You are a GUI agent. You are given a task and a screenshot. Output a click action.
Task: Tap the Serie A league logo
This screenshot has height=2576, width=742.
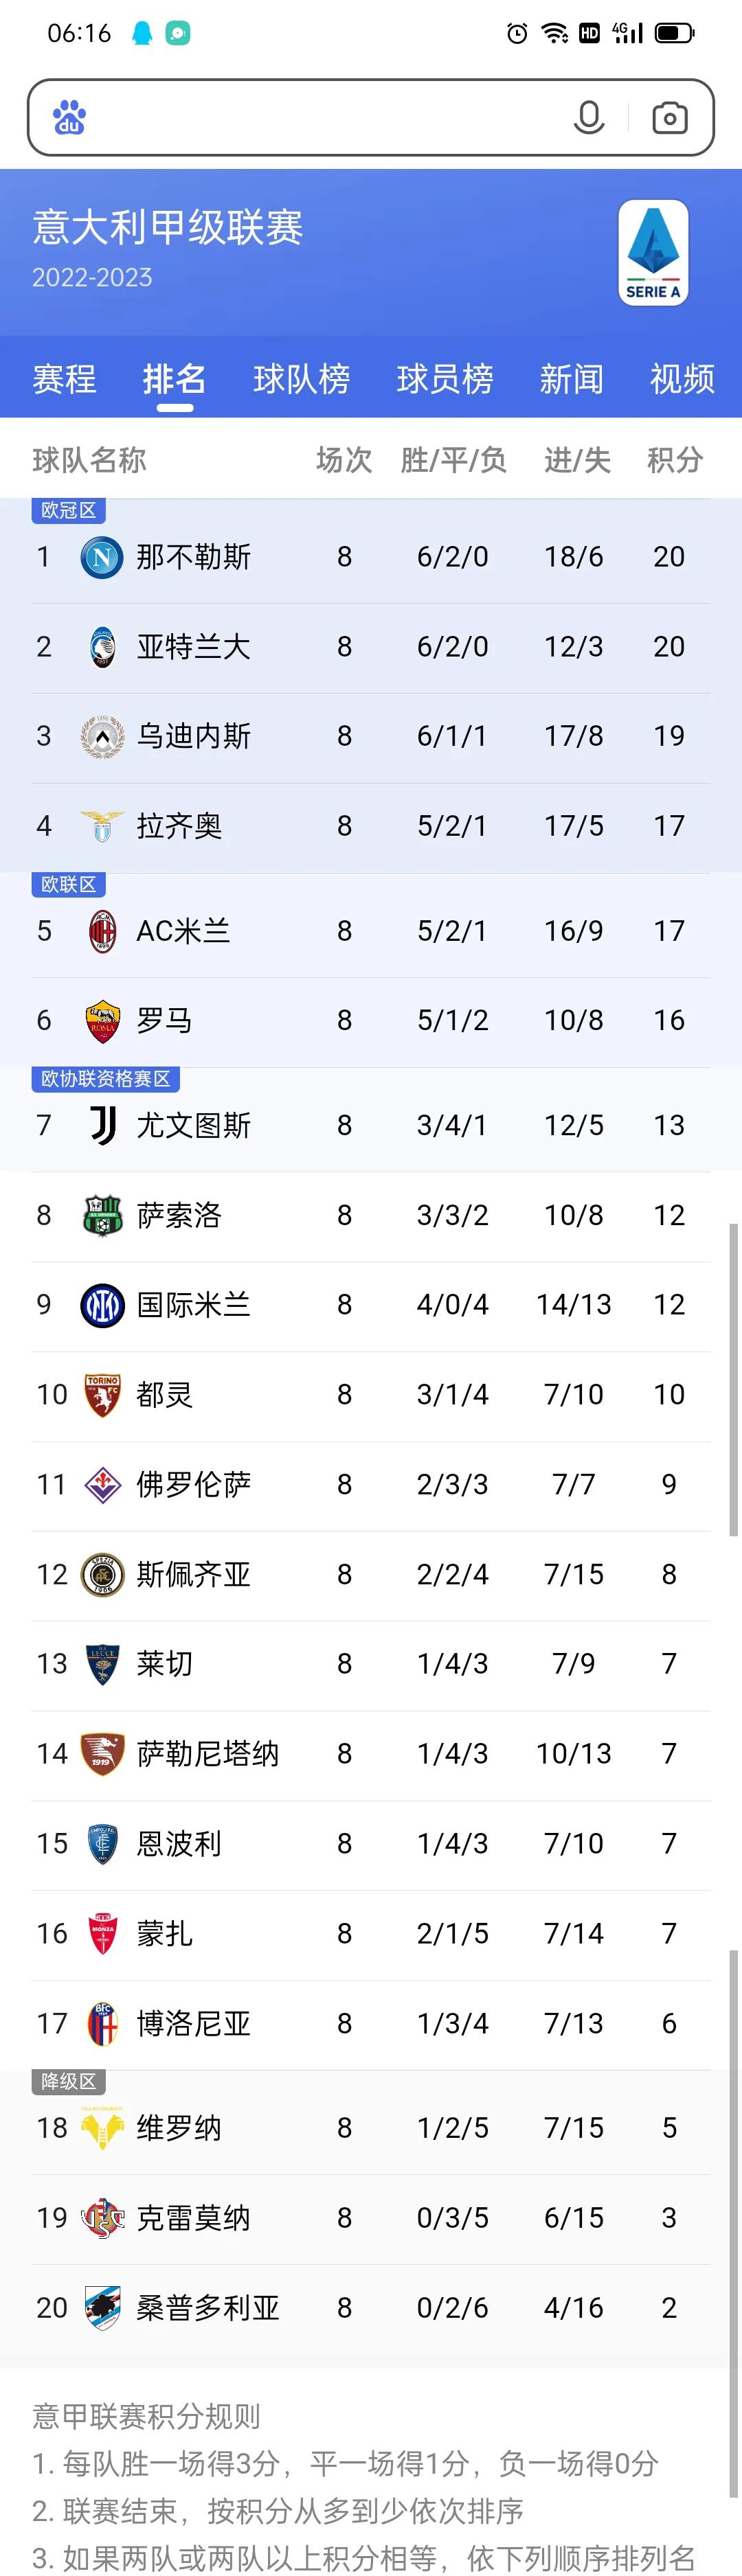click(x=653, y=252)
